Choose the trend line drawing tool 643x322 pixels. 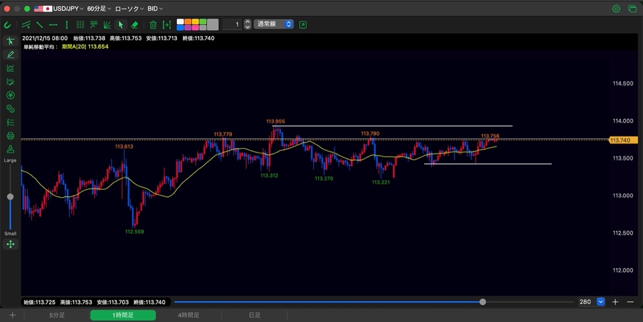40,25
